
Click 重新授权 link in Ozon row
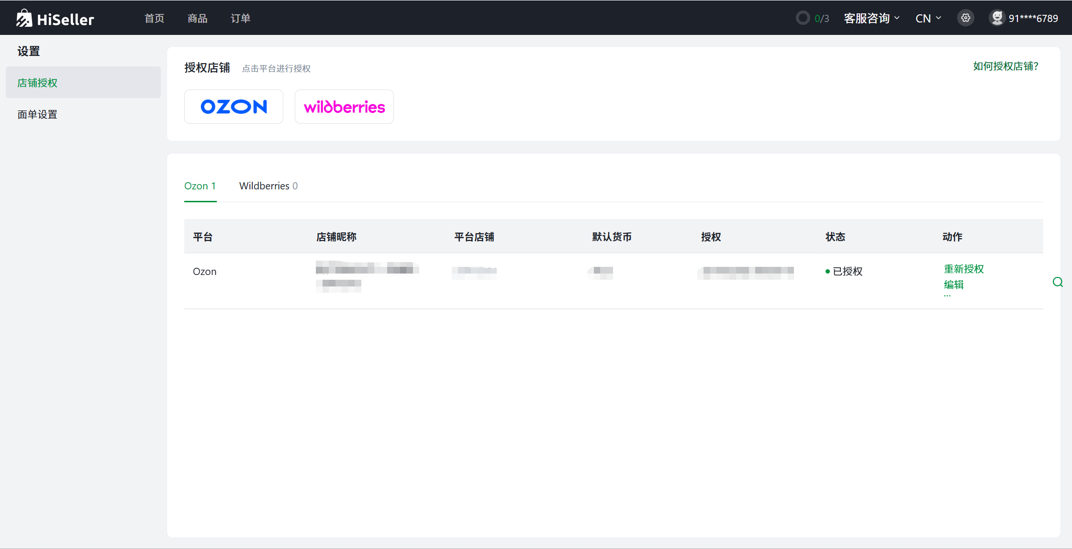[x=963, y=269]
